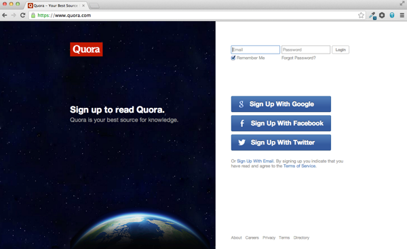Click the blue shield extension icon
Screen dimensions: 407x249
click(392, 16)
